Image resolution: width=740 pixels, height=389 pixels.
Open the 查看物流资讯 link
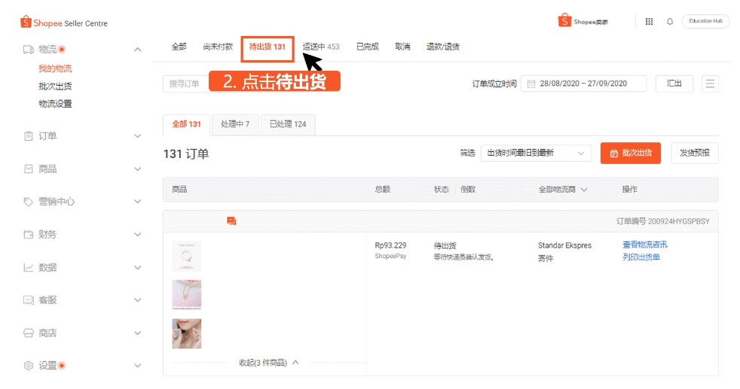click(644, 245)
